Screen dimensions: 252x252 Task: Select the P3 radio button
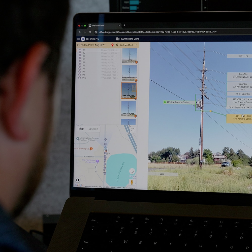(80, 50)
